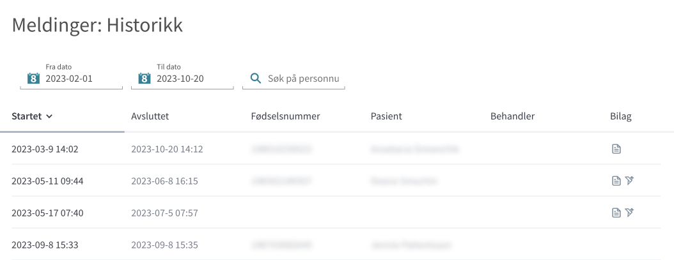The width and height of the screenshot is (674, 260).
Task: Sort table by Fødselsnummer column
Action: (285, 116)
